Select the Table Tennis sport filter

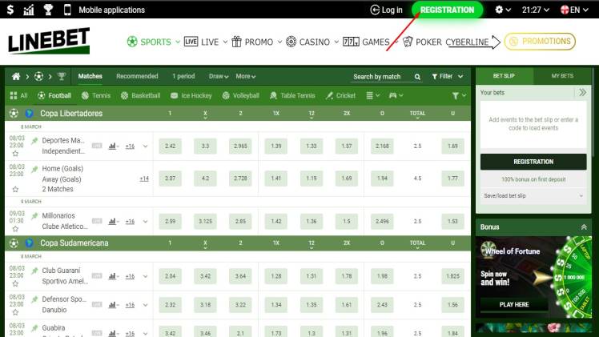292,95
